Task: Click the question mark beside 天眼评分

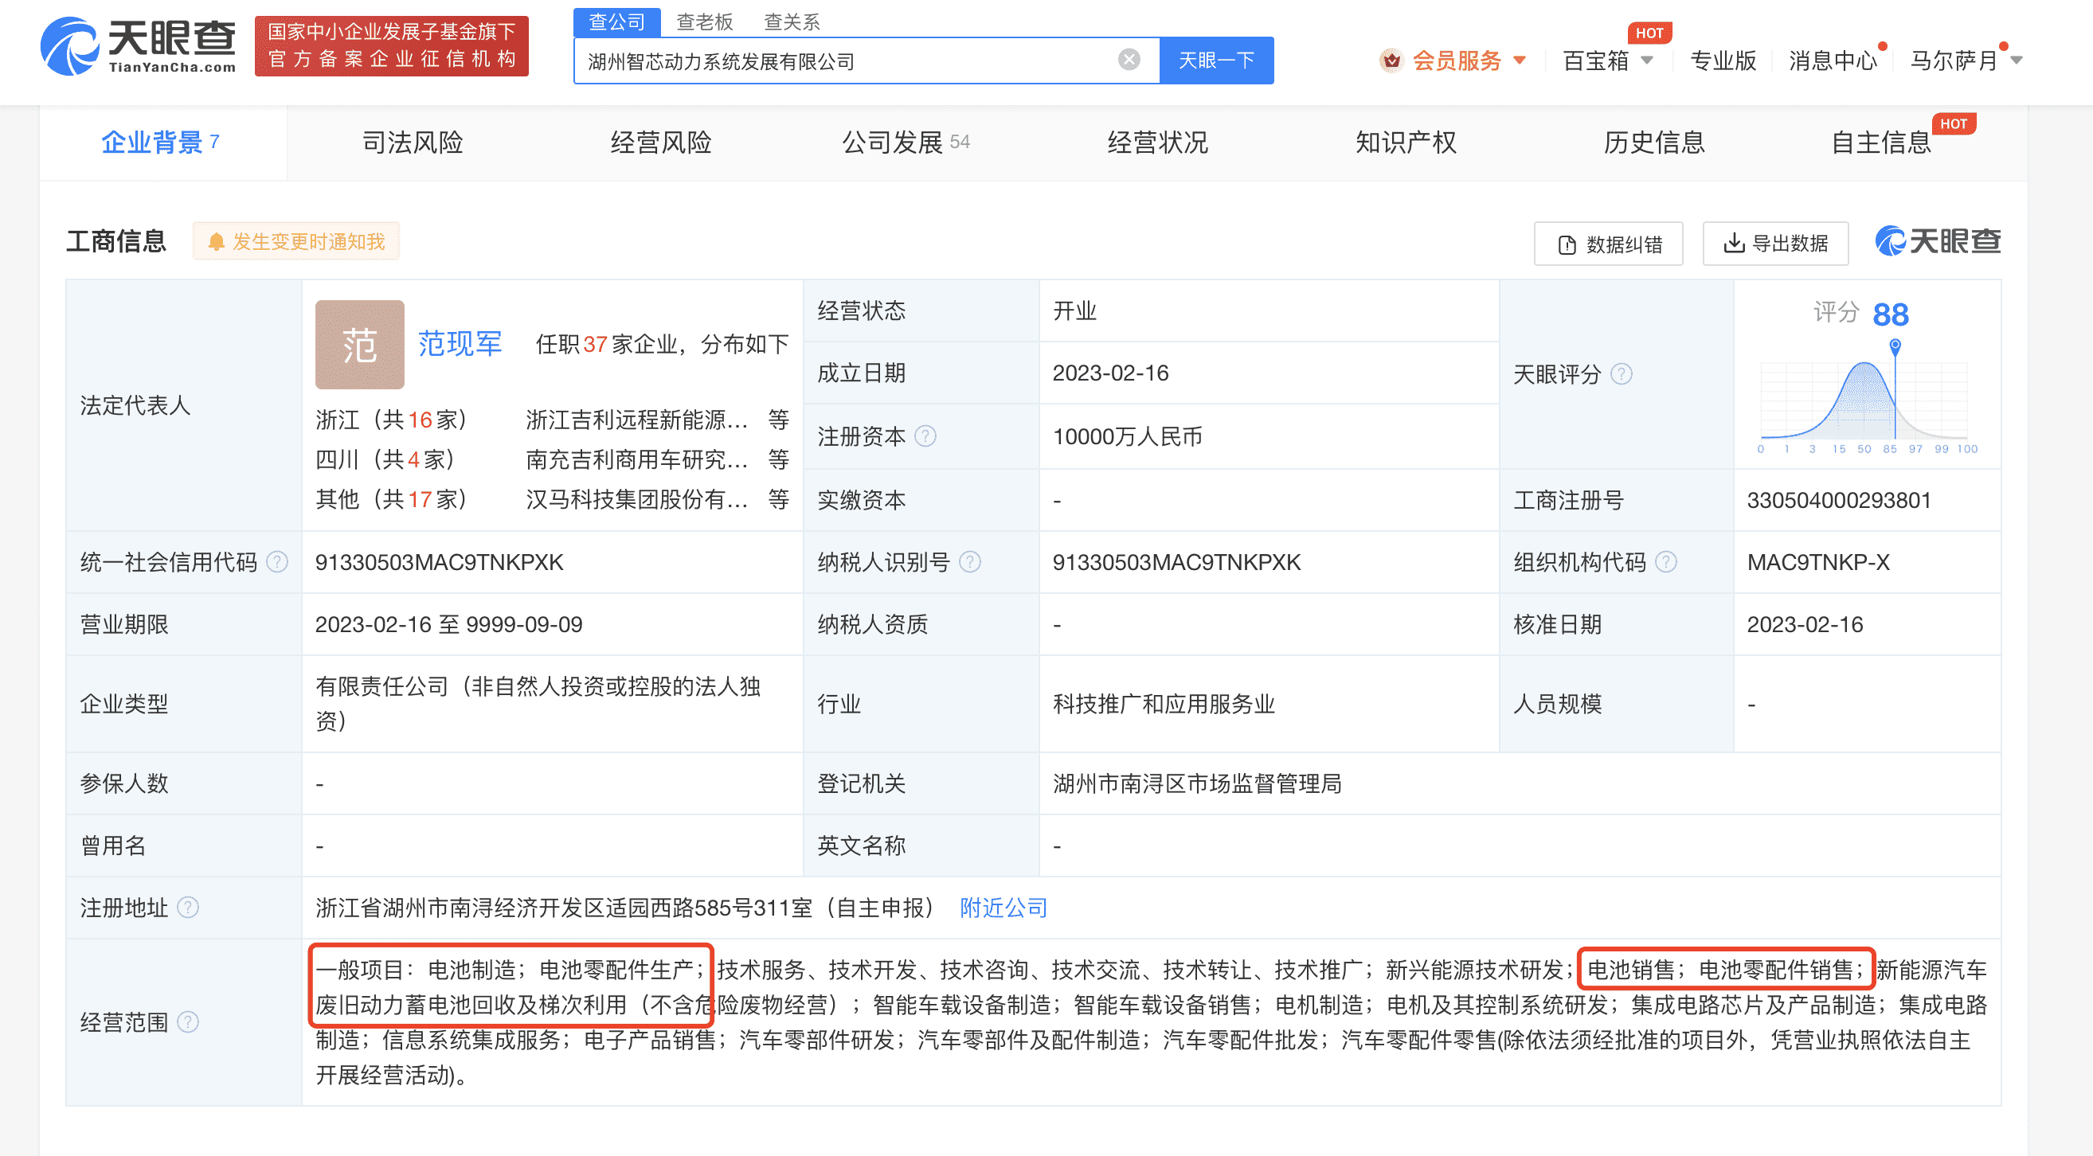Action: pyautogui.click(x=1622, y=374)
